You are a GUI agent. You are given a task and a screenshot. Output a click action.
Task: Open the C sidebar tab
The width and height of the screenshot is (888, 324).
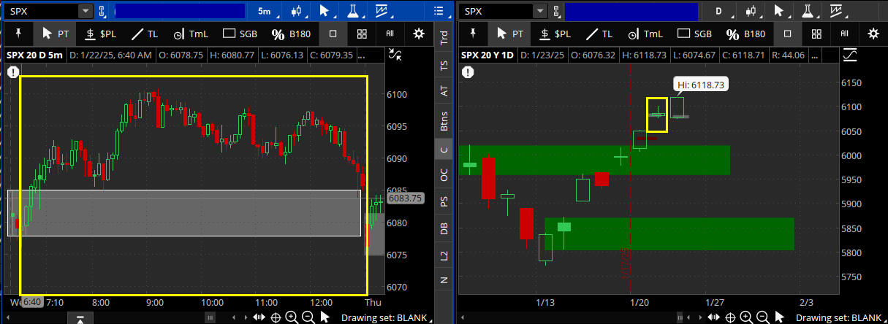443,150
